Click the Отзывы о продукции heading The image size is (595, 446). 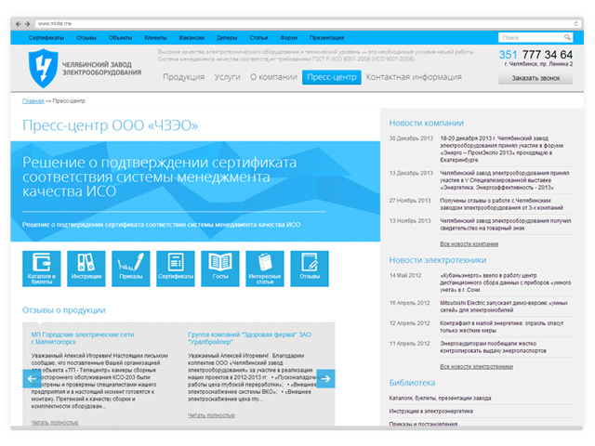tap(64, 310)
